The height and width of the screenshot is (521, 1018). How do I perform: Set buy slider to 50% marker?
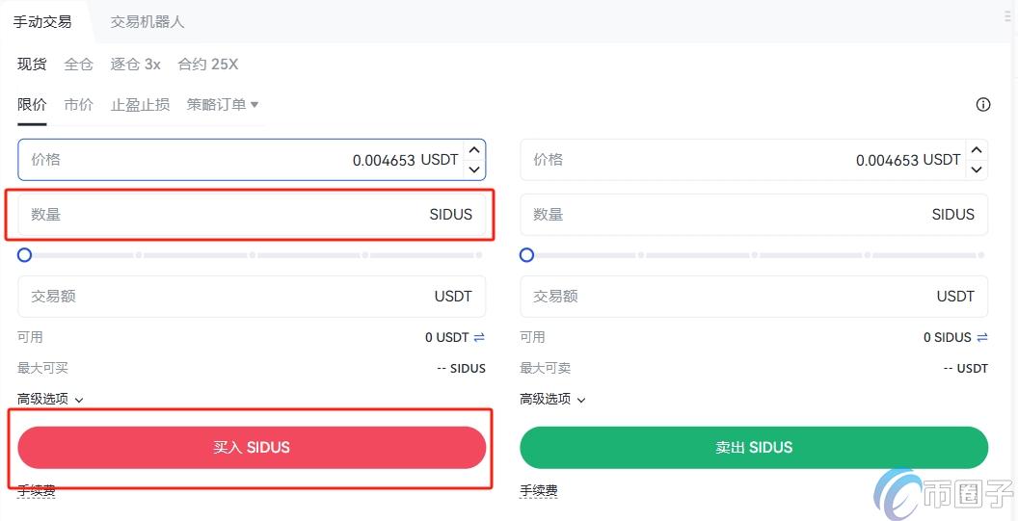pos(253,255)
